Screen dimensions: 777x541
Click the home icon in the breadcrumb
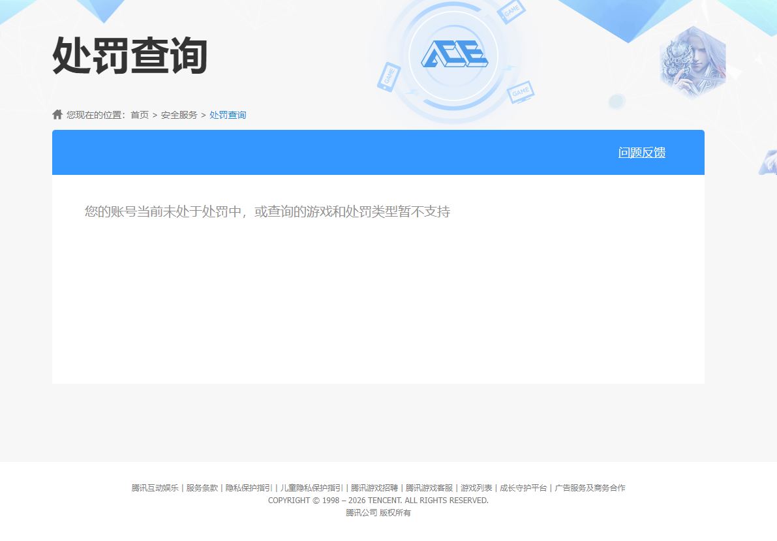[x=57, y=114]
